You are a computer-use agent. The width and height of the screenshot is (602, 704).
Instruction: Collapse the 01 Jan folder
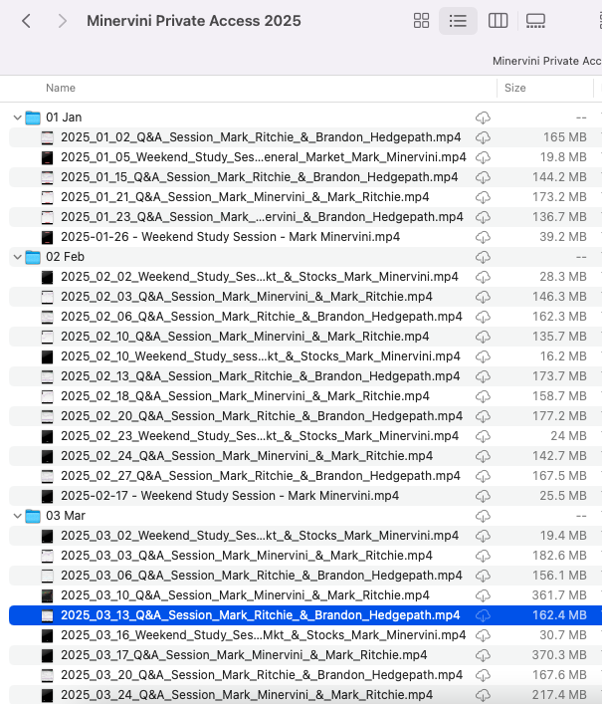pos(18,117)
